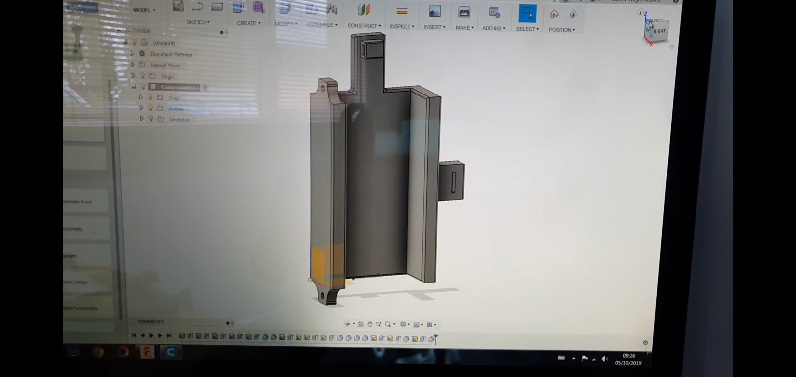The width and height of the screenshot is (796, 377).
Task: Collapse the Component1:1 node
Action: coord(134,87)
